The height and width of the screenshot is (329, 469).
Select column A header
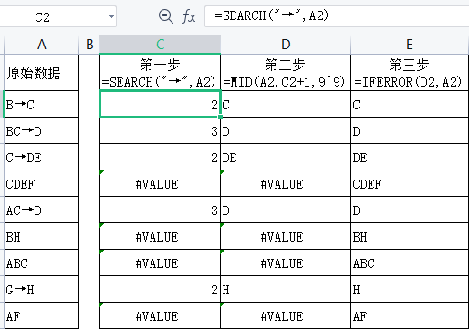click(42, 45)
